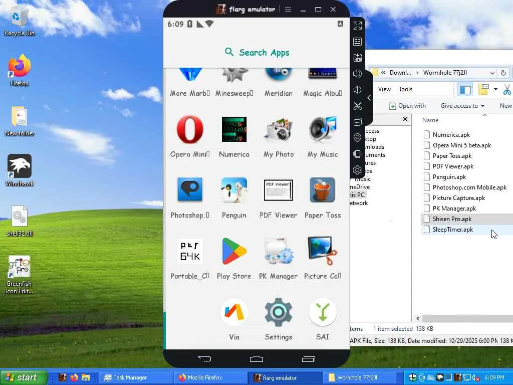Screen dimensions: 513x385
Task: Open the Via browser app
Action: 234,312
